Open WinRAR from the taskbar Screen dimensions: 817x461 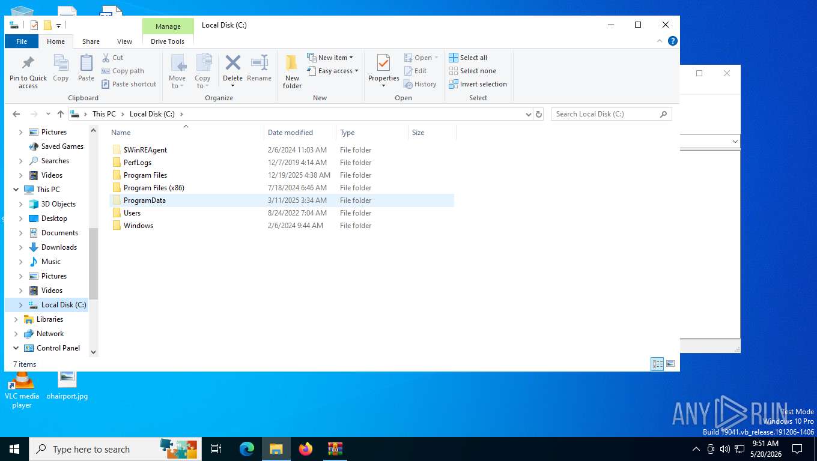pyautogui.click(x=335, y=449)
